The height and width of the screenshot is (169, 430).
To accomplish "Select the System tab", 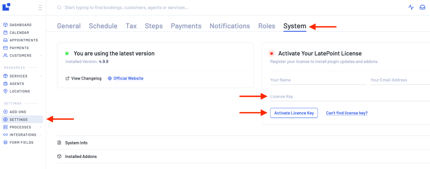I will pos(295,26).
